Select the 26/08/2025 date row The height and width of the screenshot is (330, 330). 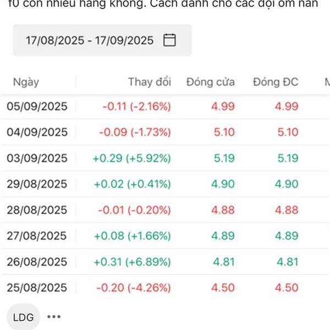click(37, 262)
